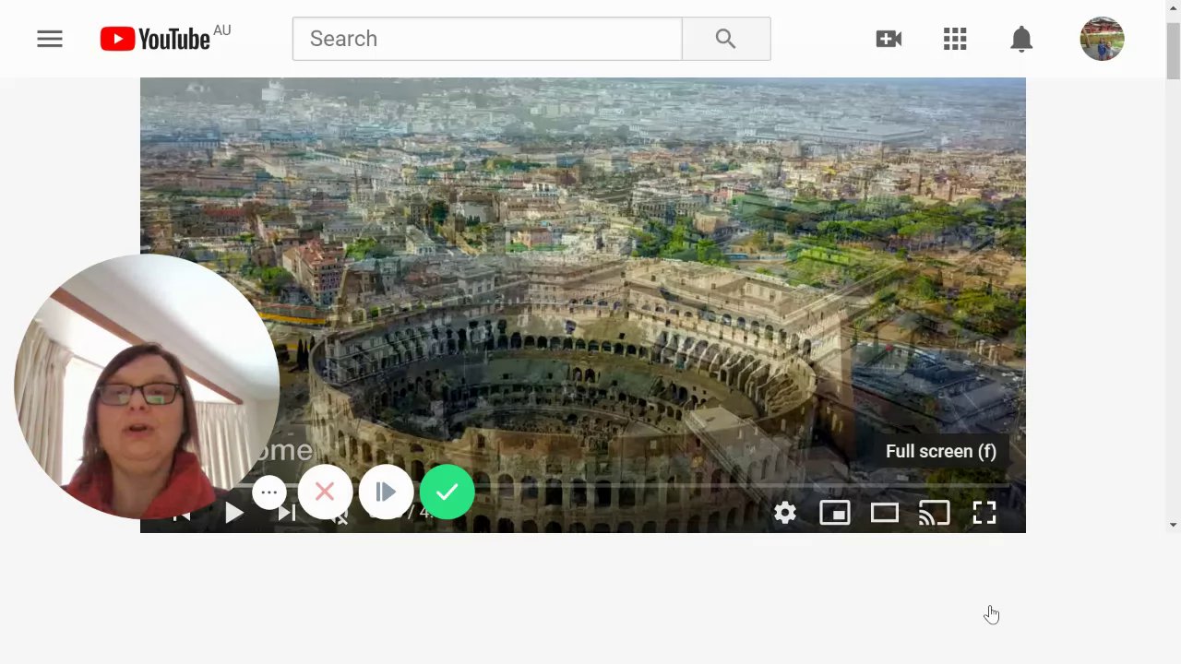Click the magnifying glass search button
This screenshot has width=1181, height=664.
point(726,39)
